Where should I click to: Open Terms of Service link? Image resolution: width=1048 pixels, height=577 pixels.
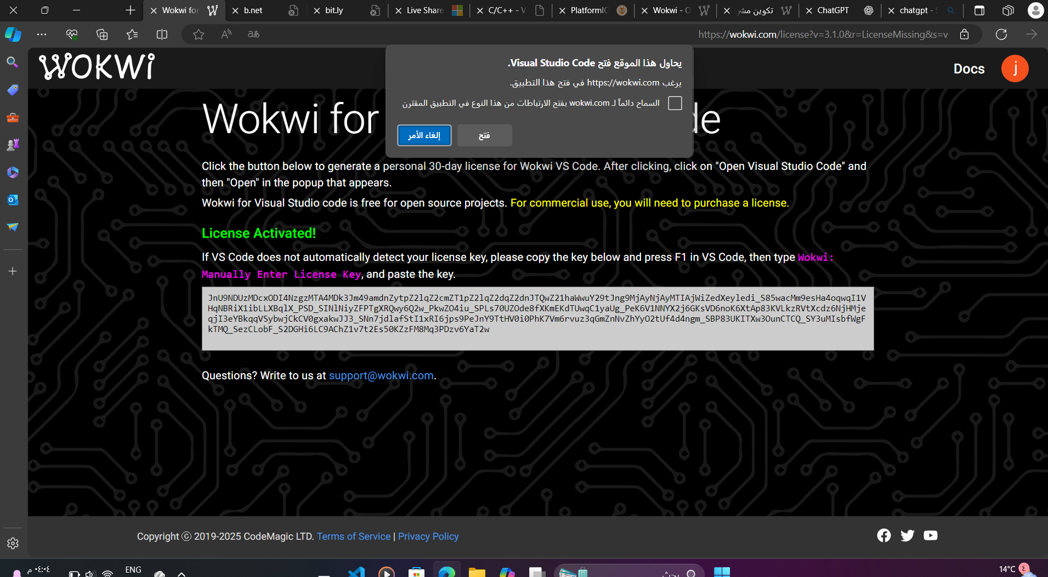click(x=354, y=536)
